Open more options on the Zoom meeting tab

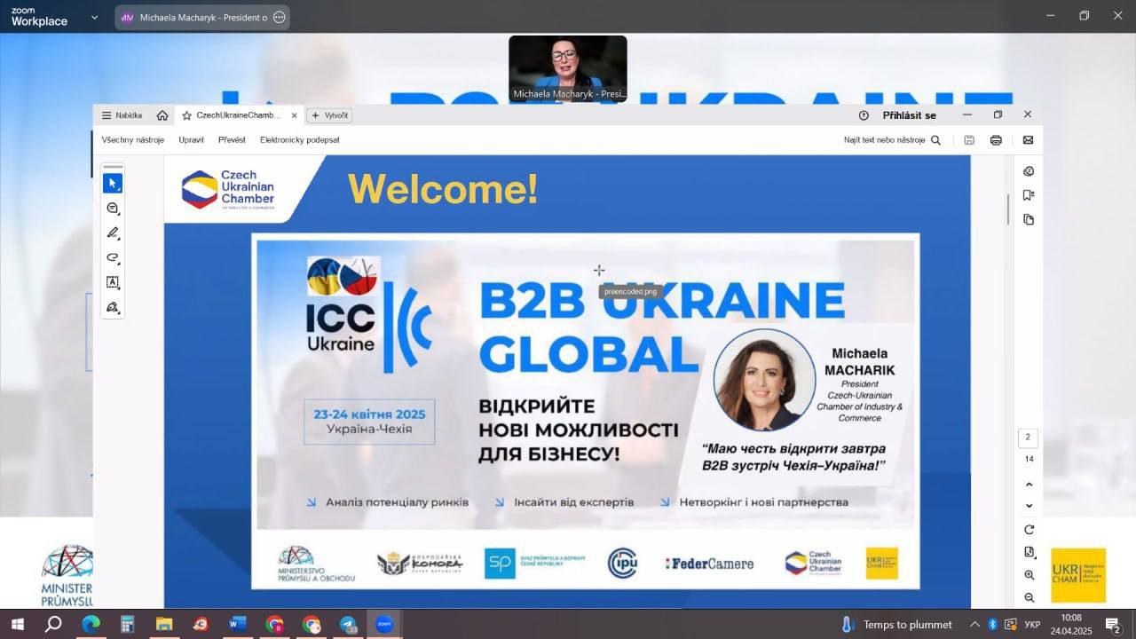coord(280,17)
